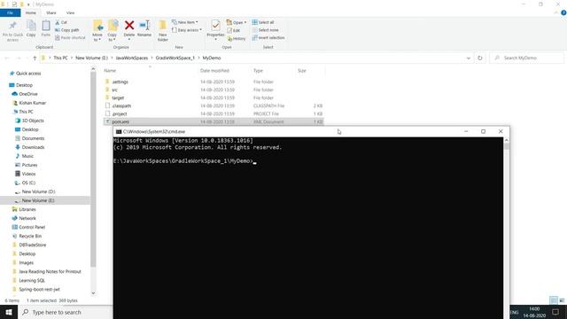Select Control Panel in the navigation pane
The width and height of the screenshot is (567, 319).
pyautogui.click(x=32, y=227)
